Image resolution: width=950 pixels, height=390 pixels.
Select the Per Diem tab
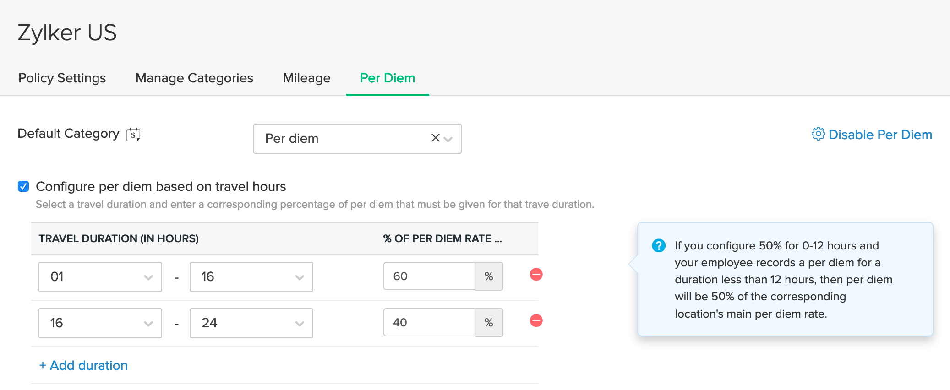tap(388, 78)
